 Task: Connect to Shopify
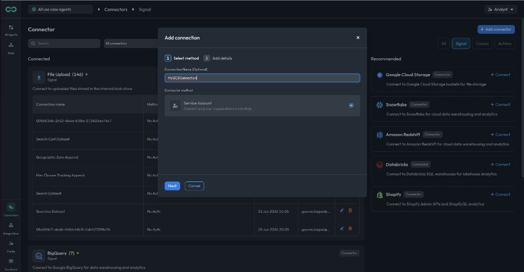click(x=500, y=194)
